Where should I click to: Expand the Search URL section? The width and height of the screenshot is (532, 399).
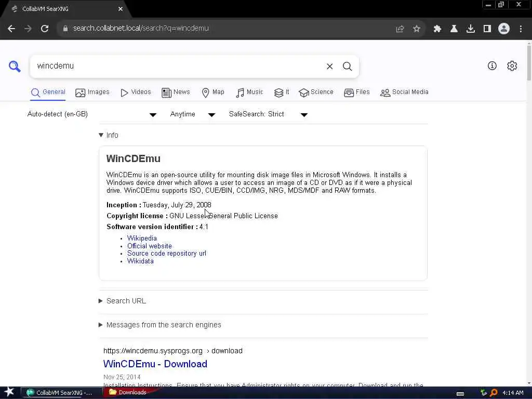click(123, 301)
